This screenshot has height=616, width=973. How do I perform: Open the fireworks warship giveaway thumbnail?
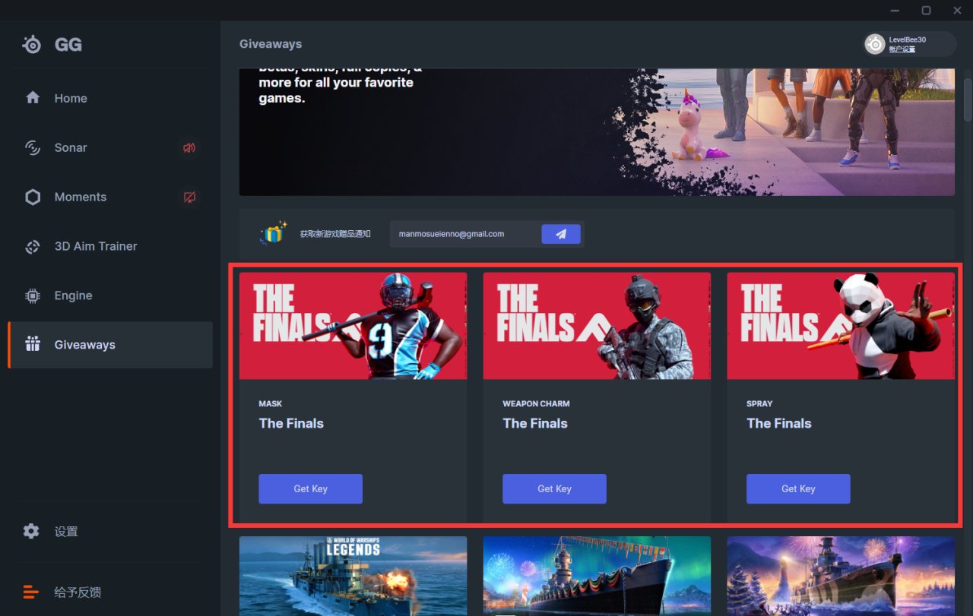pos(841,577)
